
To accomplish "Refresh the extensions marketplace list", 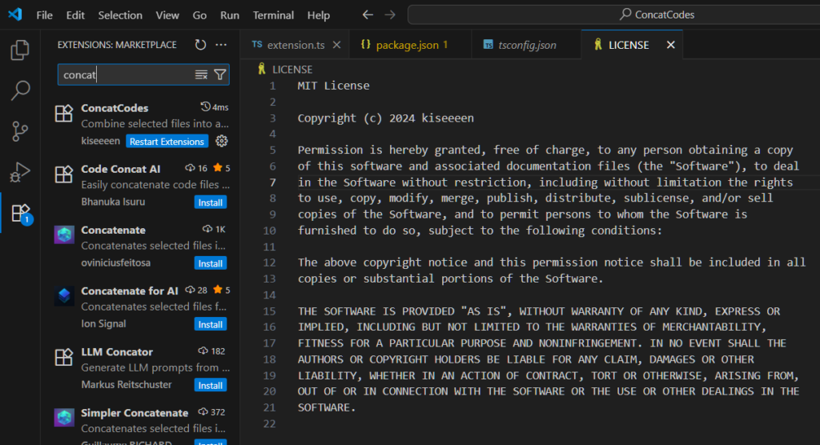I will click(200, 45).
